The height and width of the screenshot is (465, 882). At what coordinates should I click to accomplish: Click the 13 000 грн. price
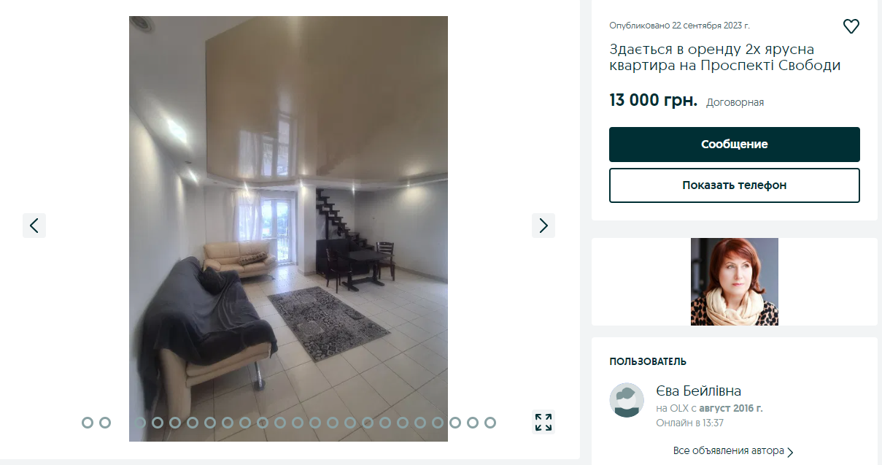(x=653, y=101)
